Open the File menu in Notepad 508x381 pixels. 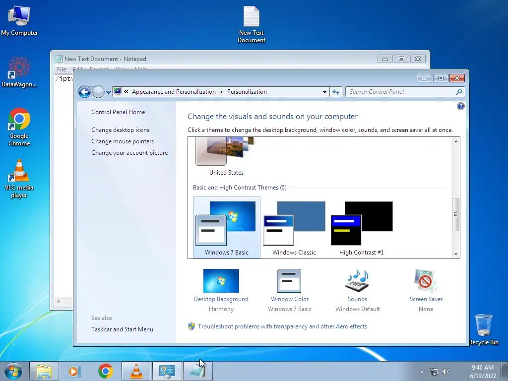click(61, 69)
